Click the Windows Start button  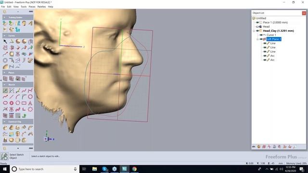click(5, 169)
